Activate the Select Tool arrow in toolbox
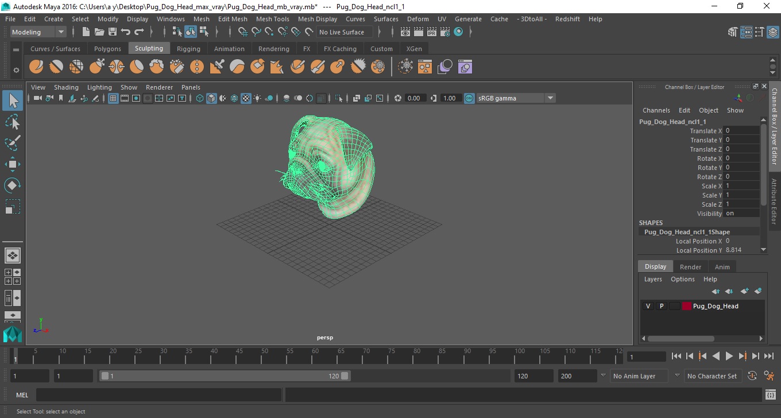 (13, 100)
